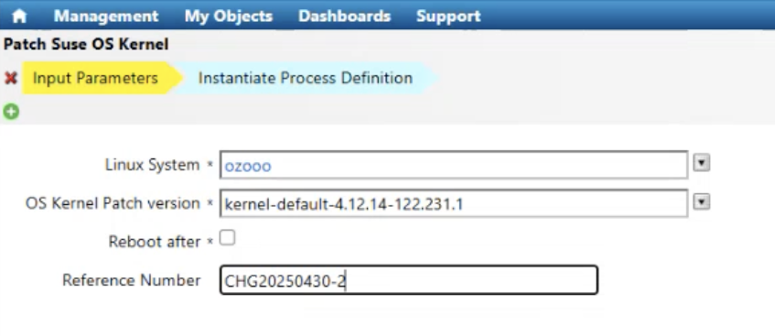This screenshot has width=775, height=336.
Task: Open the Support menu
Action: pyautogui.click(x=448, y=16)
